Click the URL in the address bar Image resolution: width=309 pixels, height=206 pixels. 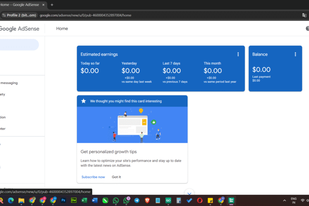click(85, 15)
